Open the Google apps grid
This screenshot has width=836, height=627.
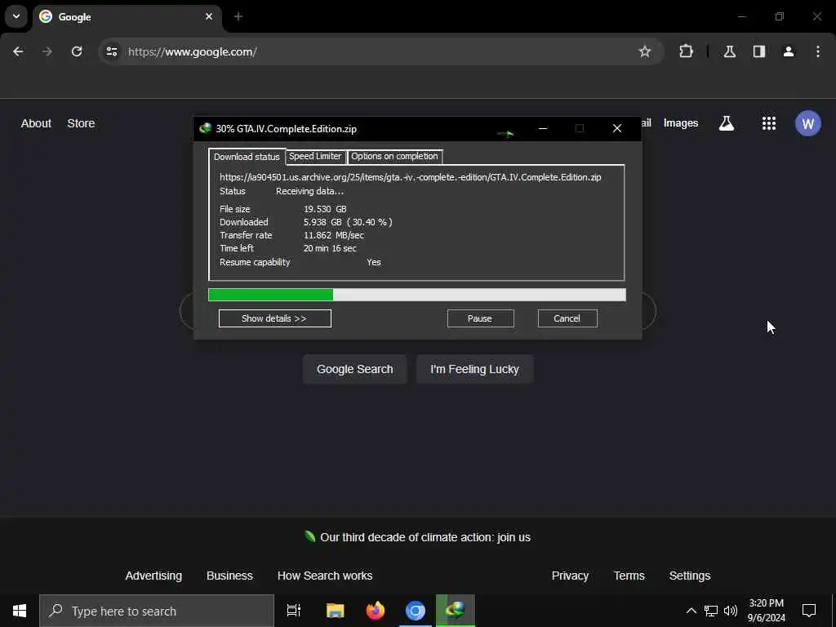[769, 123]
